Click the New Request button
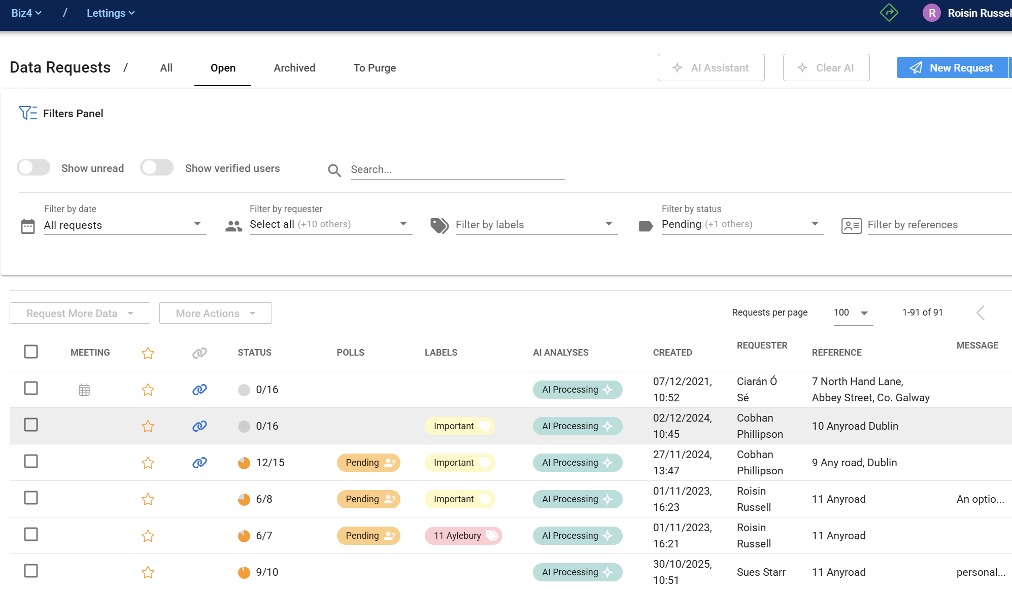This screenshot has height=589, width=1012. (x=953, y=68)
